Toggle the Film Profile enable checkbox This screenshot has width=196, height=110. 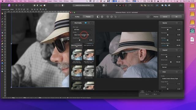(x=92, y=23)
